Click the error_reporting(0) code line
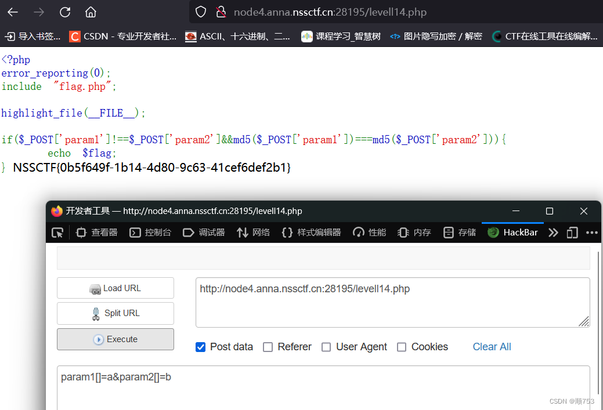The image size is (603, 410). 56,73
